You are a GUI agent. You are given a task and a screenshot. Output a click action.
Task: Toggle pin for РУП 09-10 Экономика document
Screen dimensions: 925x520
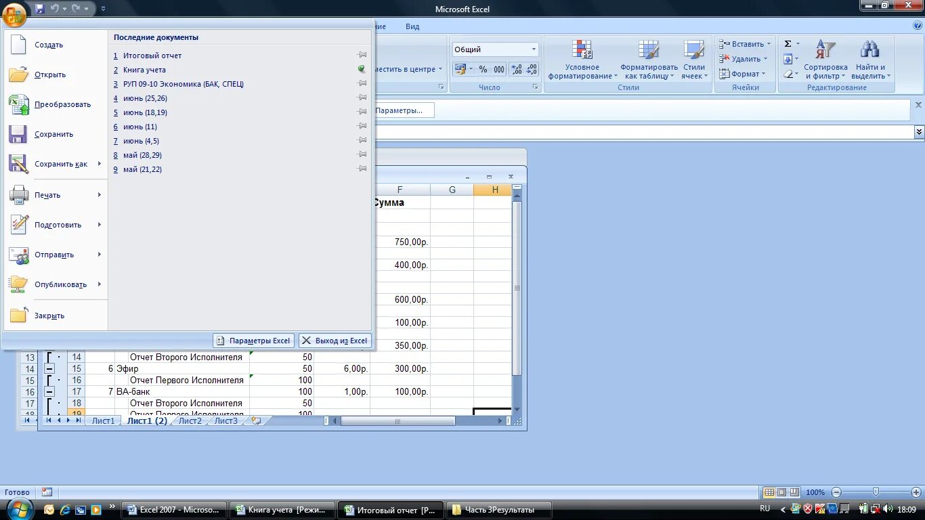pos(362,83)
